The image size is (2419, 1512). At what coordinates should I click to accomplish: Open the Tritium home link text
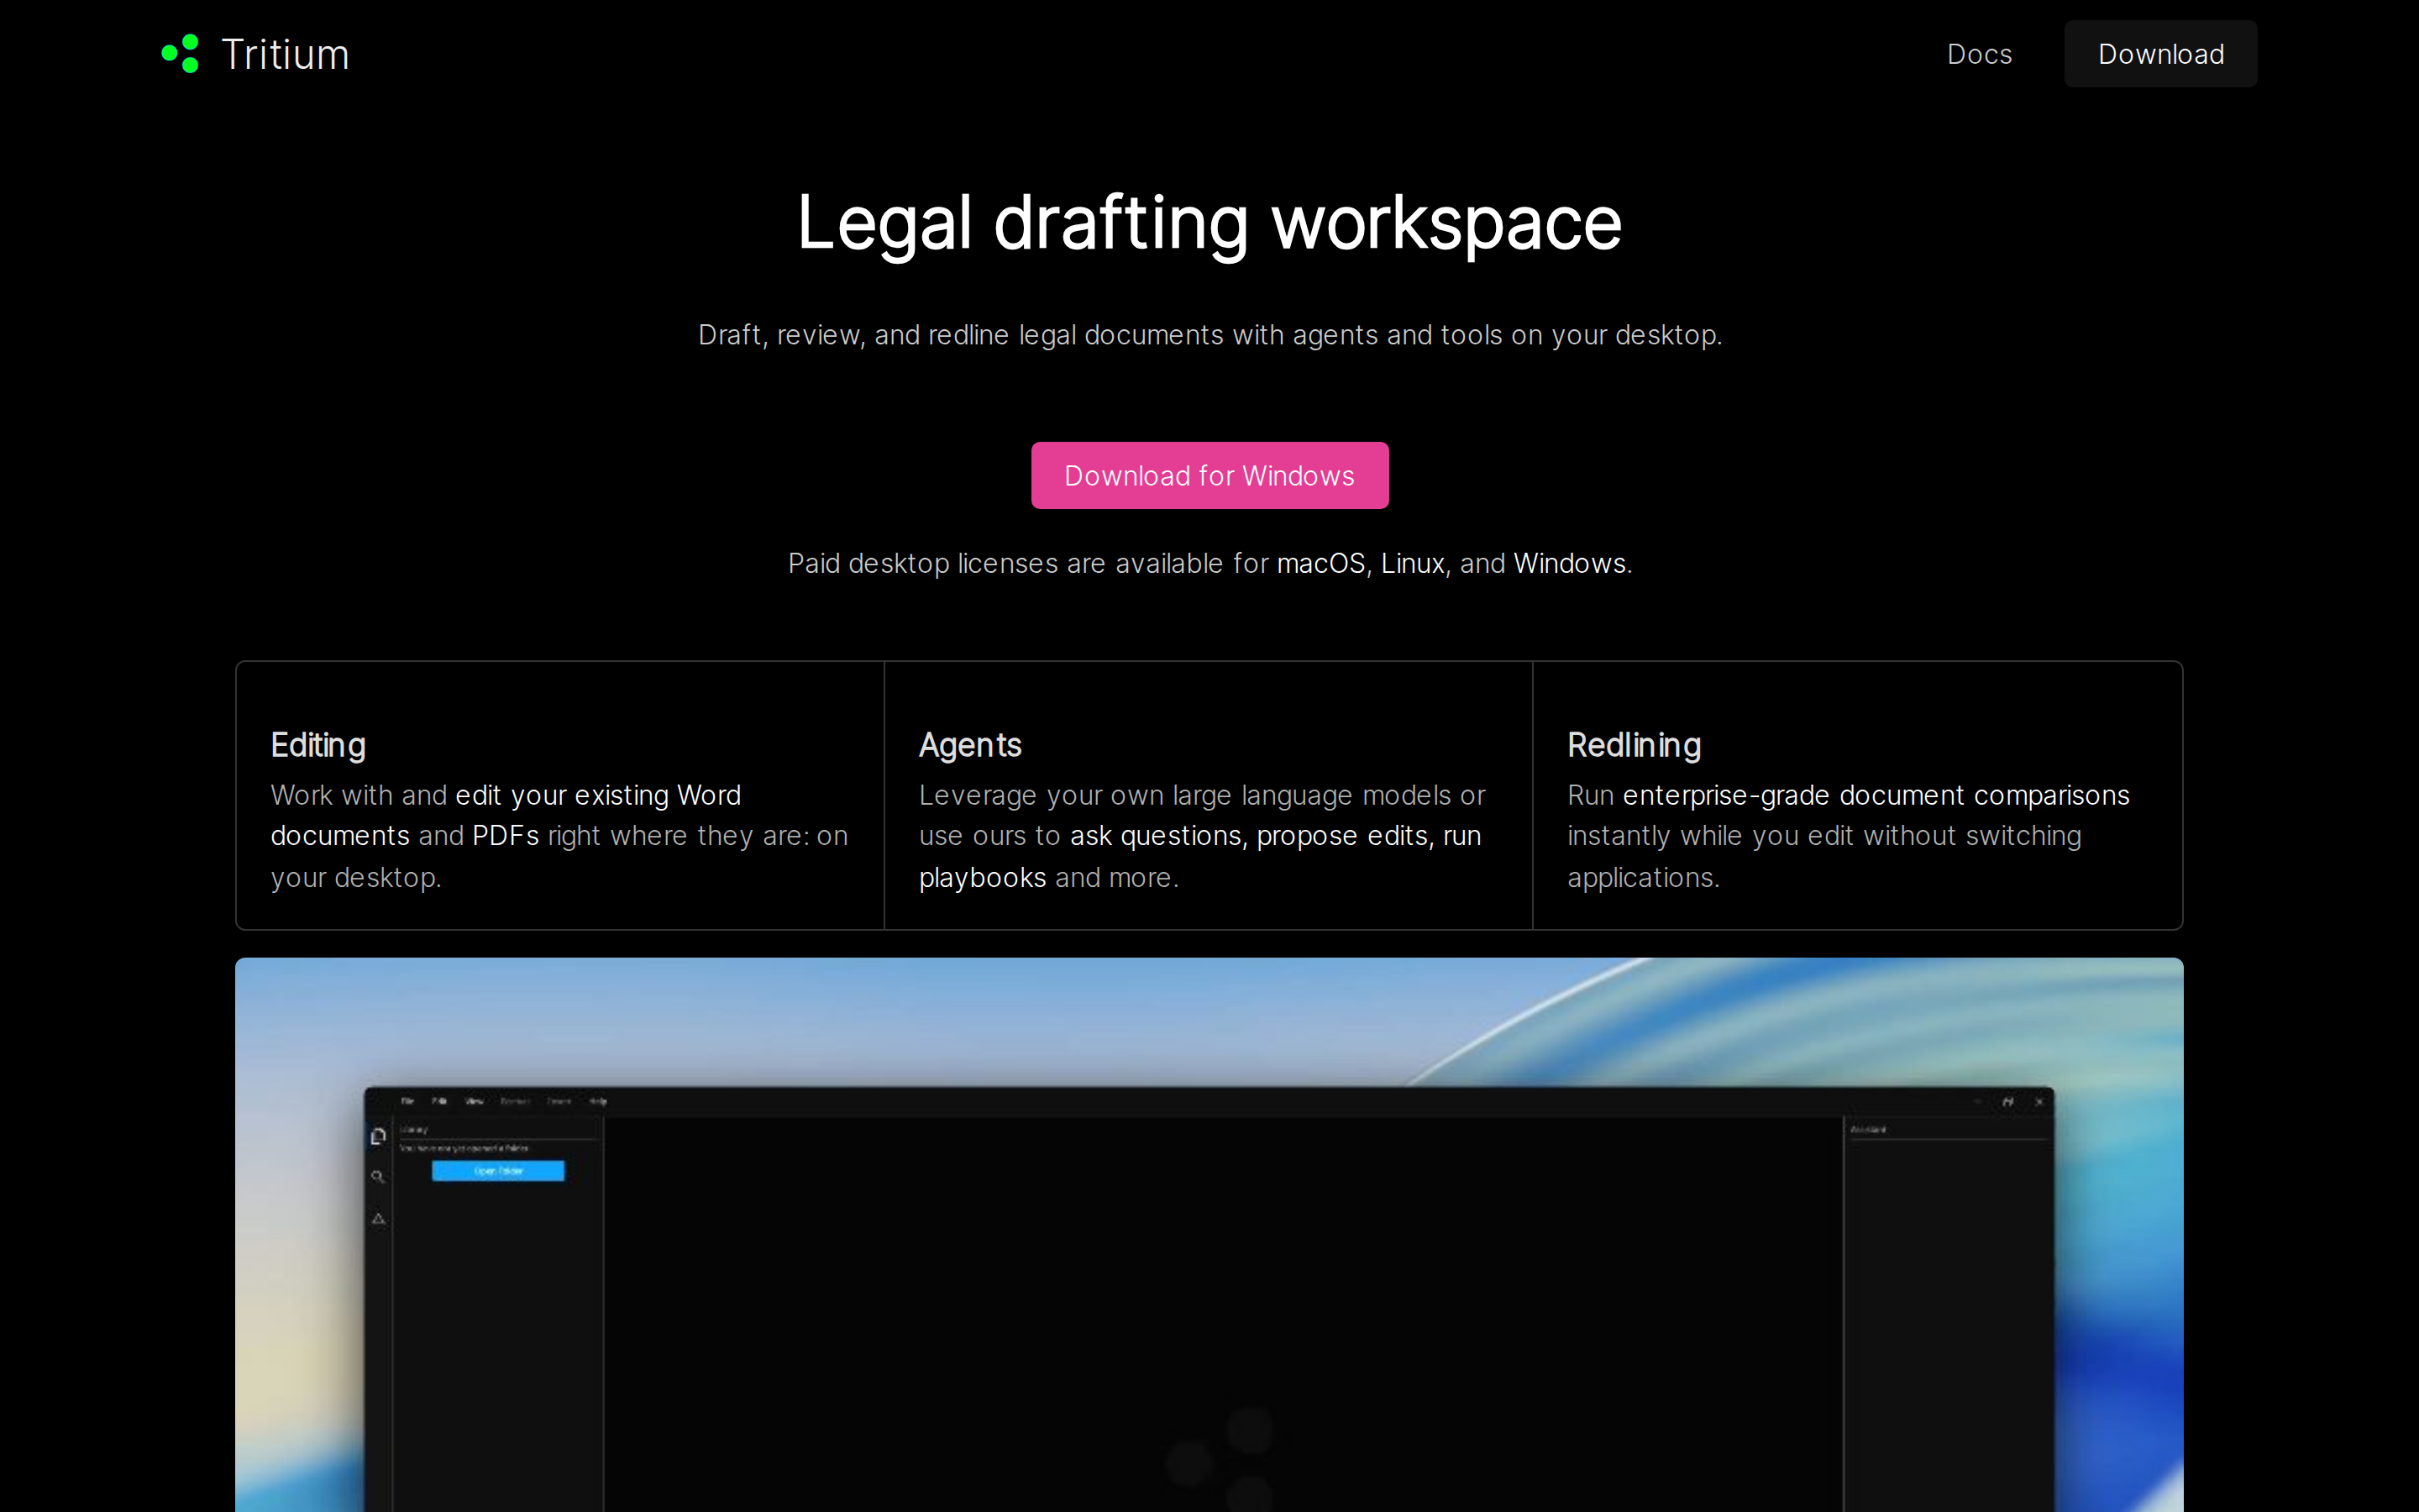285,54
